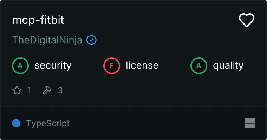This screenshot has height=140, width=267.
Task: Open the mcp-fitbit title link
Action: pos(38,20)
